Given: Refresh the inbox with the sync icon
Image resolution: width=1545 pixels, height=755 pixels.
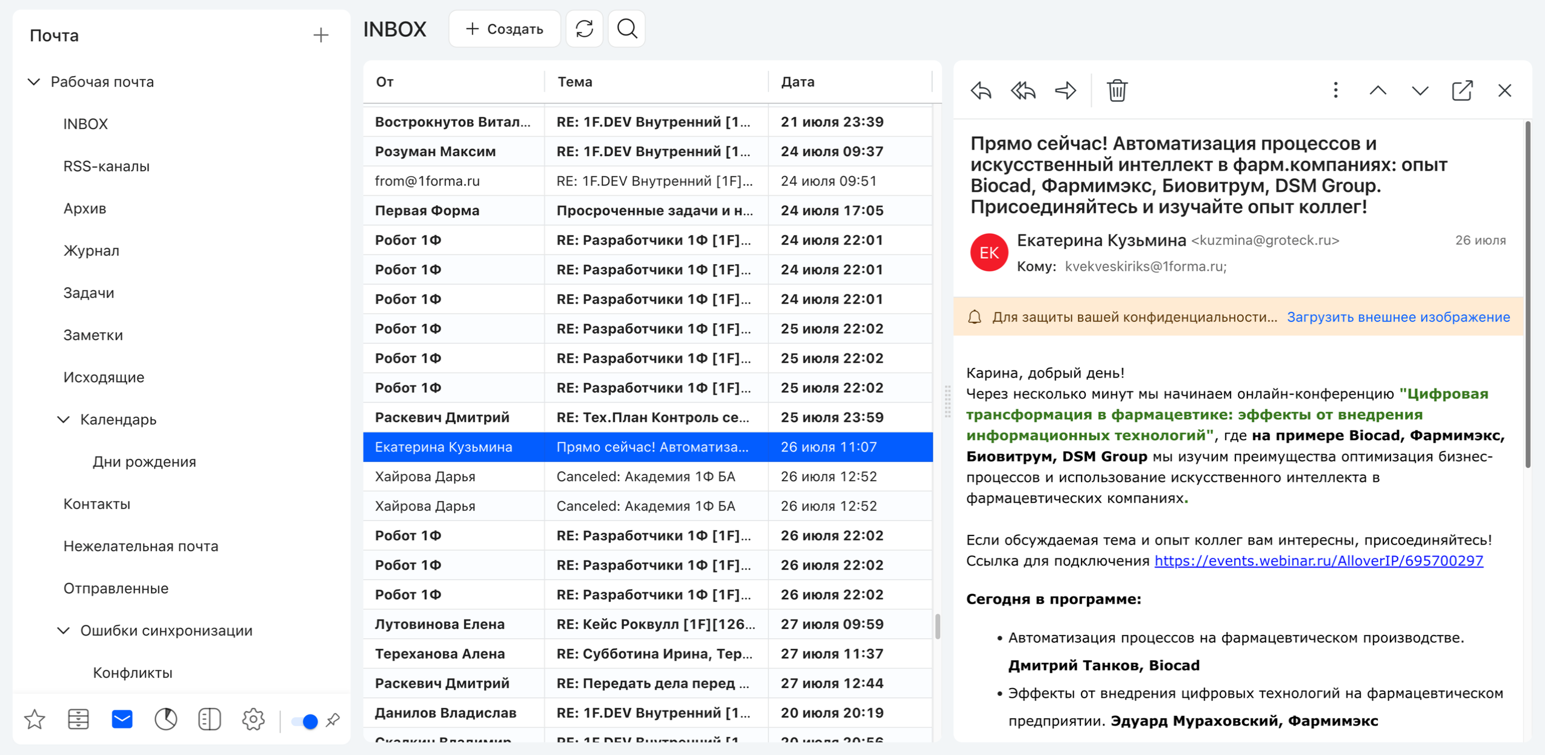Looking at the screenshot, I should coord(584,29).
